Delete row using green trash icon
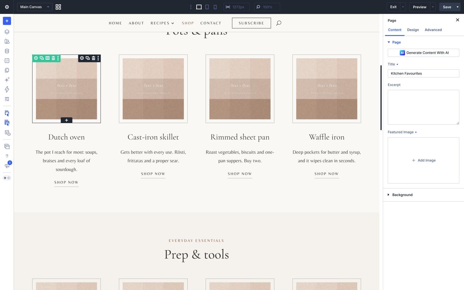464x290 pixels. tap(53, 58)
